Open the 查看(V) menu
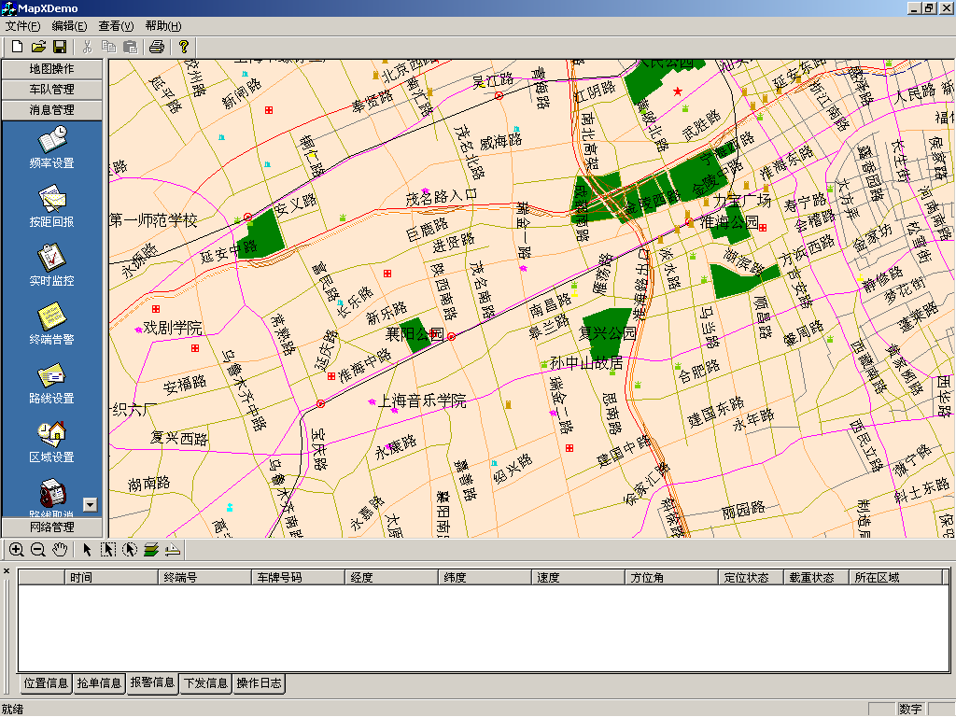The image size is (956, 717). pyautogui.click(x=116, y=26)
